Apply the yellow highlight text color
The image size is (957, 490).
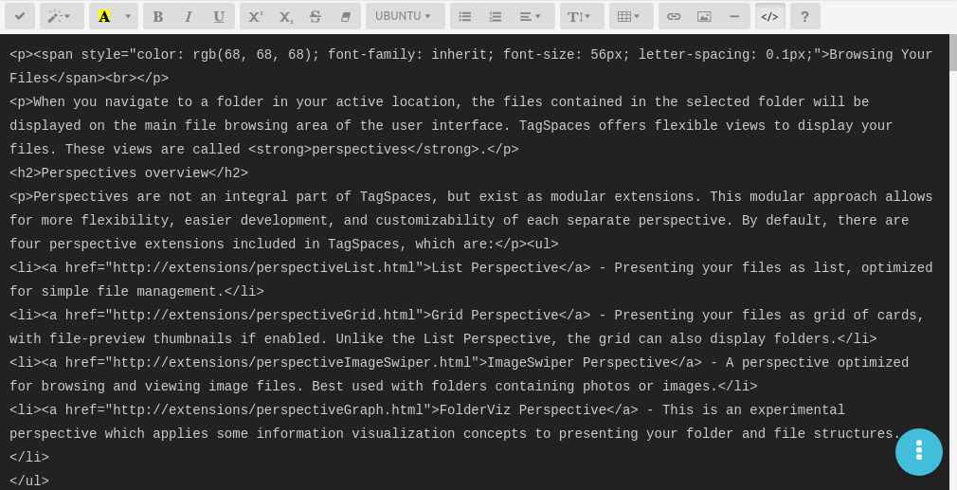coord(104,16)
